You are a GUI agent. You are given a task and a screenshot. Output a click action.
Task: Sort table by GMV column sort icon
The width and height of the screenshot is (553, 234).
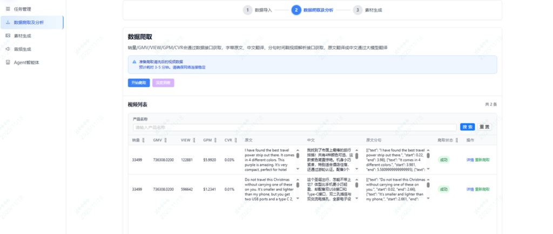(165, 140)
